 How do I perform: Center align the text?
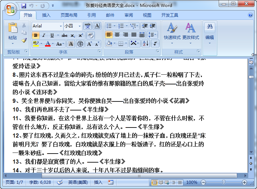point(117,34)
